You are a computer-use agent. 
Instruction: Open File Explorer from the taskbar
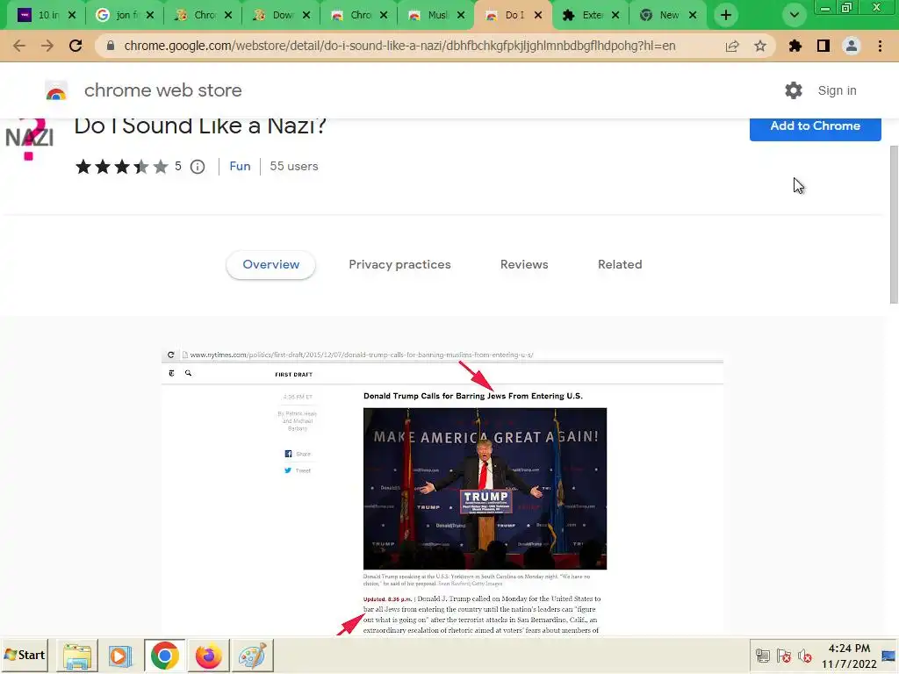click(x=77, y=656)
